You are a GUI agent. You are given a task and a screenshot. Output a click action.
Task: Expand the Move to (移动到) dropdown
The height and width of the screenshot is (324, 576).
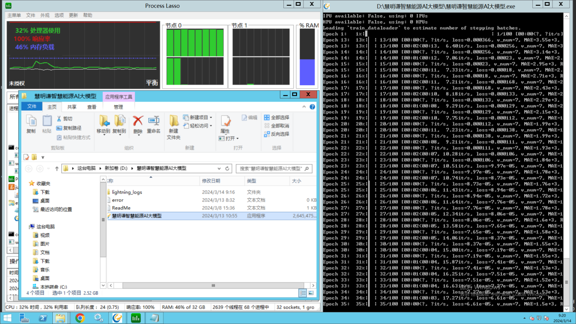[x=103, y=134]
